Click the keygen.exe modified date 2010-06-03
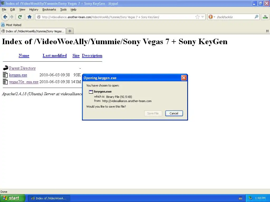Viewport: 270px width, 202px height. [x=55, y=75]
